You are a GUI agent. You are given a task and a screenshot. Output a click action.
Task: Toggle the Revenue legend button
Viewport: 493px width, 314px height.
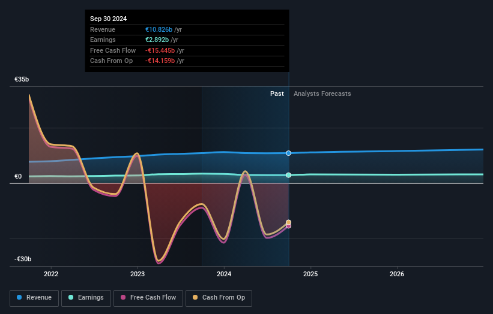(x=34, y=298)
